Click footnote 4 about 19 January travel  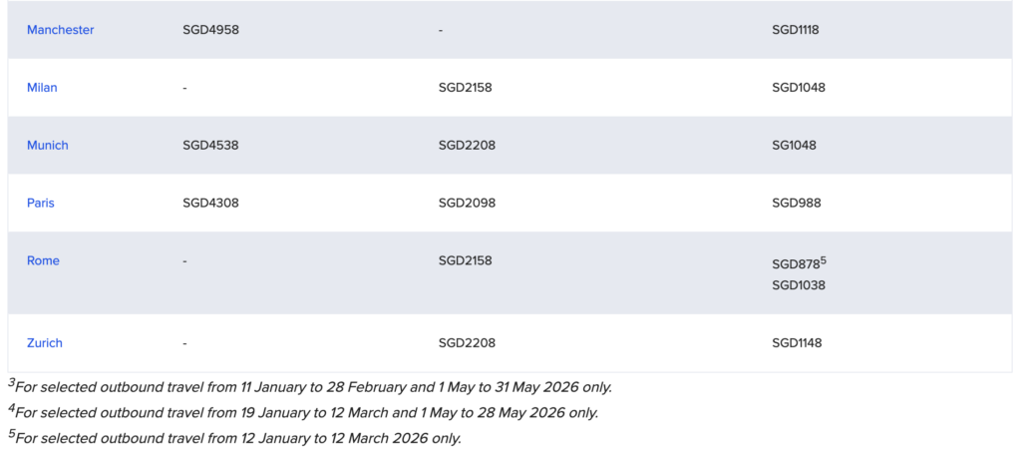click(306, 412)
